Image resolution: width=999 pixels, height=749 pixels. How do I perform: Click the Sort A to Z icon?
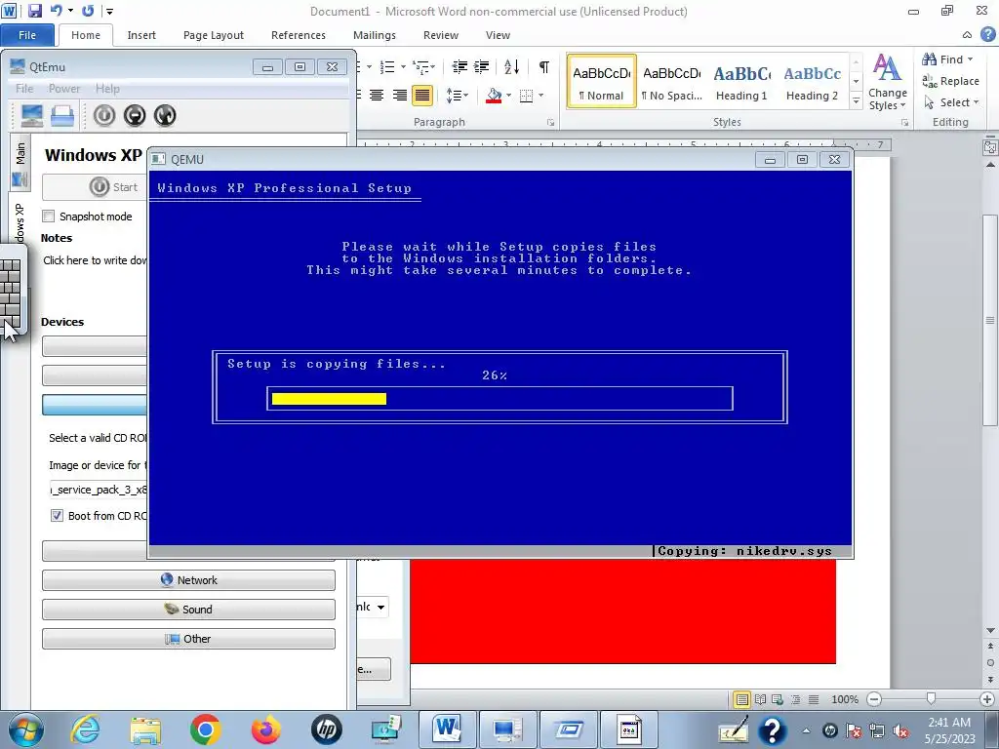(511, 67)
